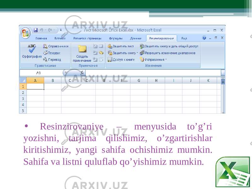Switch to the Вставка tab
Image resolution: width=252 pixels, height=189 pixels.
60,38
